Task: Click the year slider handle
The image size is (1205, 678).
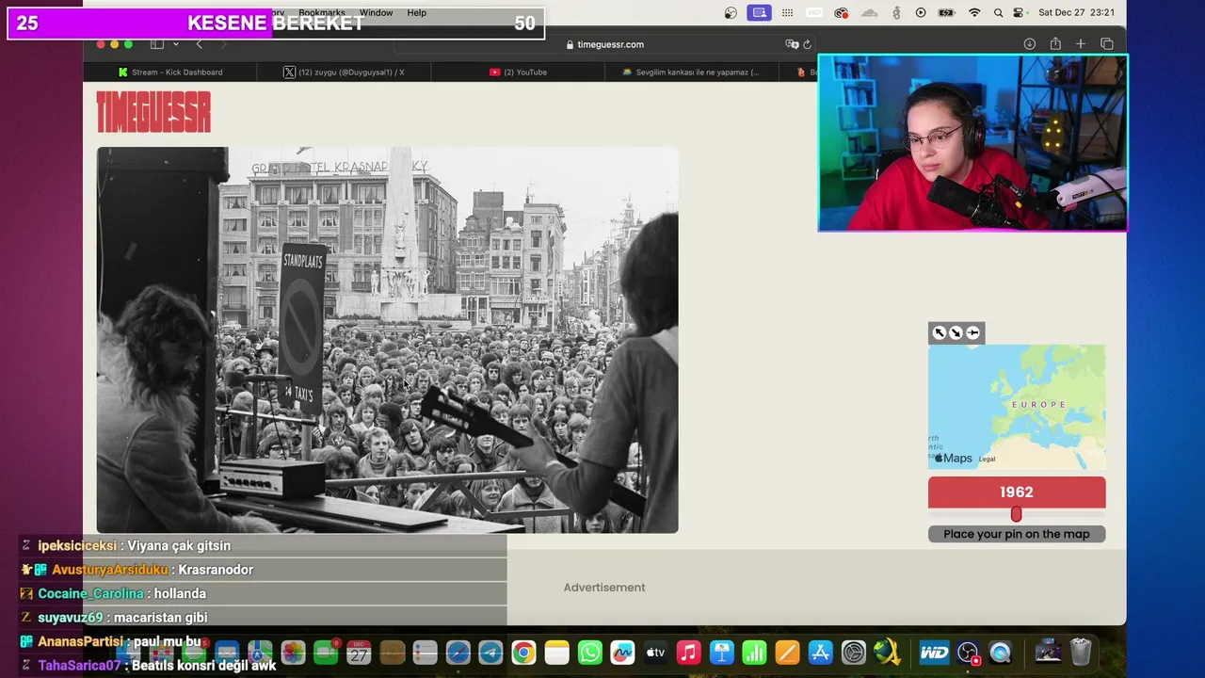Action: [x=1016, y=514]
